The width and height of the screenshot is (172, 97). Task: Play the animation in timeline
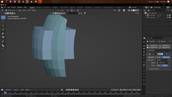click(73, 90)
